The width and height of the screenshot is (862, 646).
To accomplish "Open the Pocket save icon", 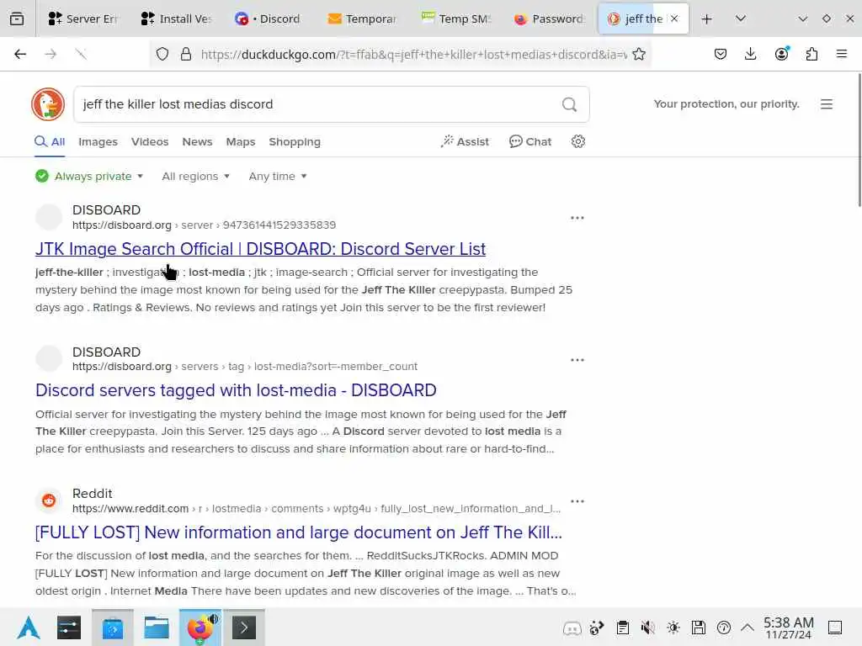I will [x=721, y=54].
